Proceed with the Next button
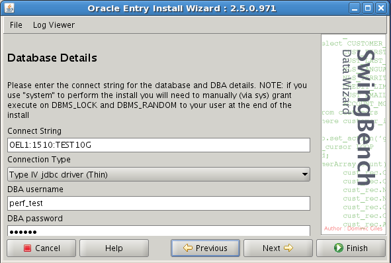Screen dimensions: 391x263 pos(278,248)
